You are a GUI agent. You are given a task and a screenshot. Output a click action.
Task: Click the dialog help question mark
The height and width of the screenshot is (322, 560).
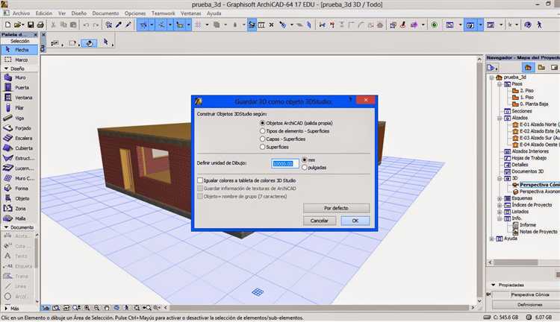(350, 99)
